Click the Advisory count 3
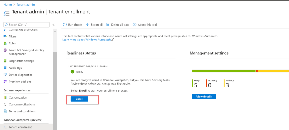 pyautogui.click(x=227, y=85)
